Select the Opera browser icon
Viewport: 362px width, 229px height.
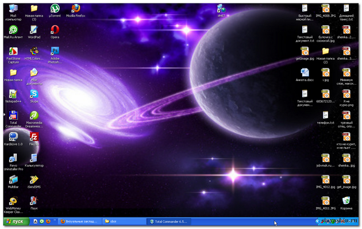click(55, 32)
